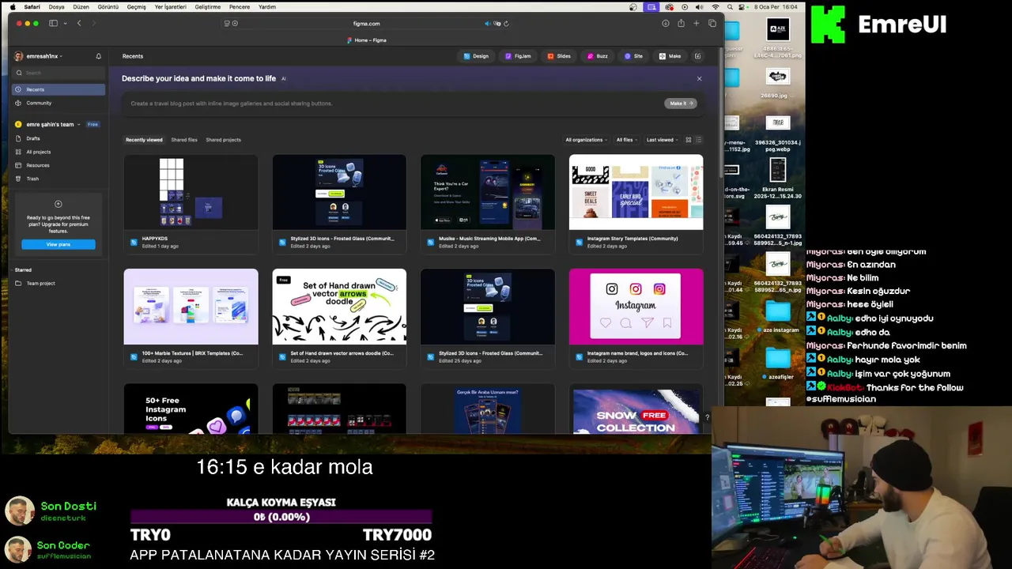This screenshot has width=1012, height=569.
Task: Open a new Safari tab
Action: (x=696, y=23)
